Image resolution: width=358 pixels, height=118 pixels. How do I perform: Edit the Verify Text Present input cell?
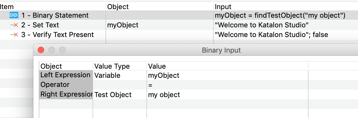pos(271,35)
